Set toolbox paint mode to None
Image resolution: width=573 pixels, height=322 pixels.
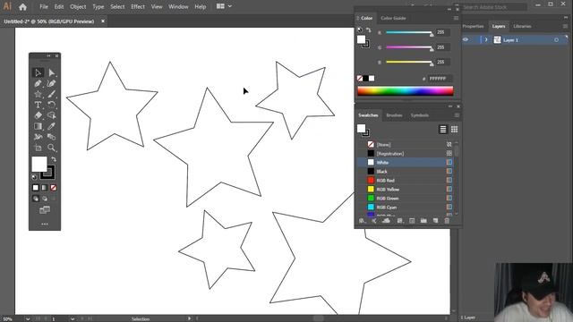click(54, 188)
